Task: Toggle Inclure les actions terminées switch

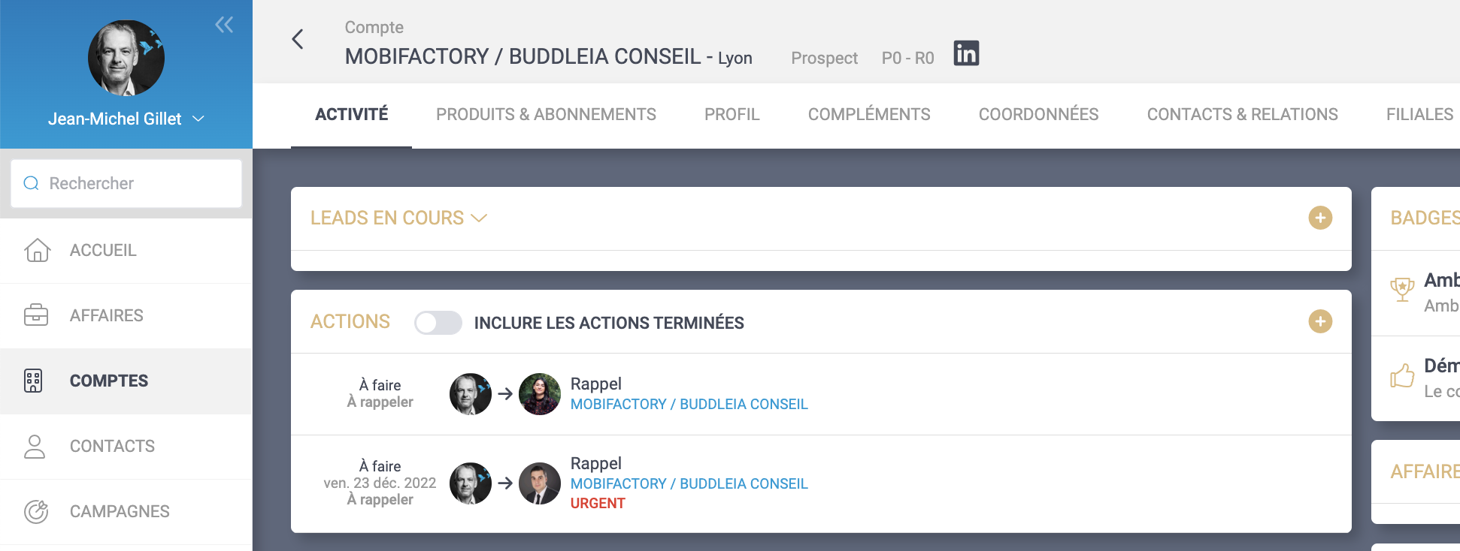Action: pyautogui.click(x=438, y=323)
